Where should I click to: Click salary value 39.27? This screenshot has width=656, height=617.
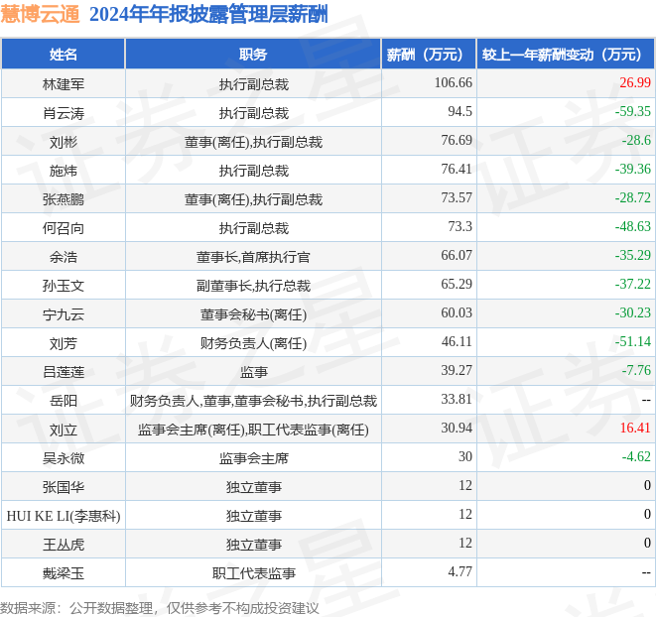457,370
